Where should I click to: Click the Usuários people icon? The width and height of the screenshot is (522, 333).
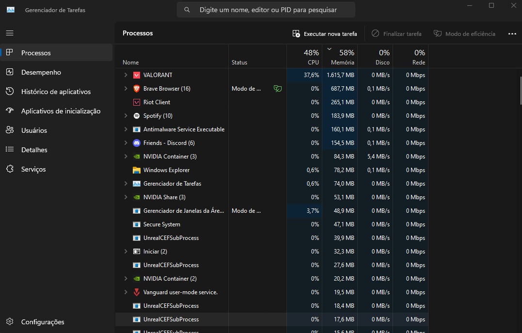10,130
